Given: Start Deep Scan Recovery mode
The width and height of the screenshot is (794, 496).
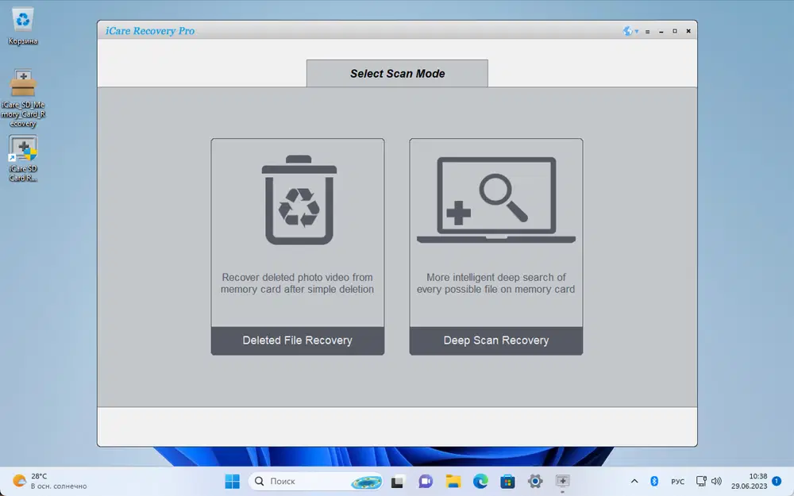Looking at the screenshot, I should click(x=495, y=340).
